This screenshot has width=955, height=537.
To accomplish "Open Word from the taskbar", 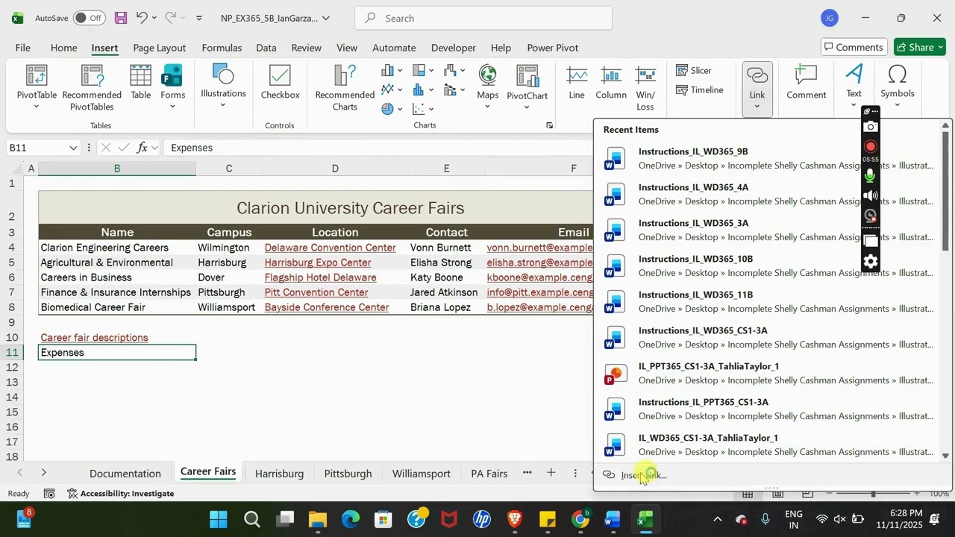I will pos(613,519).
